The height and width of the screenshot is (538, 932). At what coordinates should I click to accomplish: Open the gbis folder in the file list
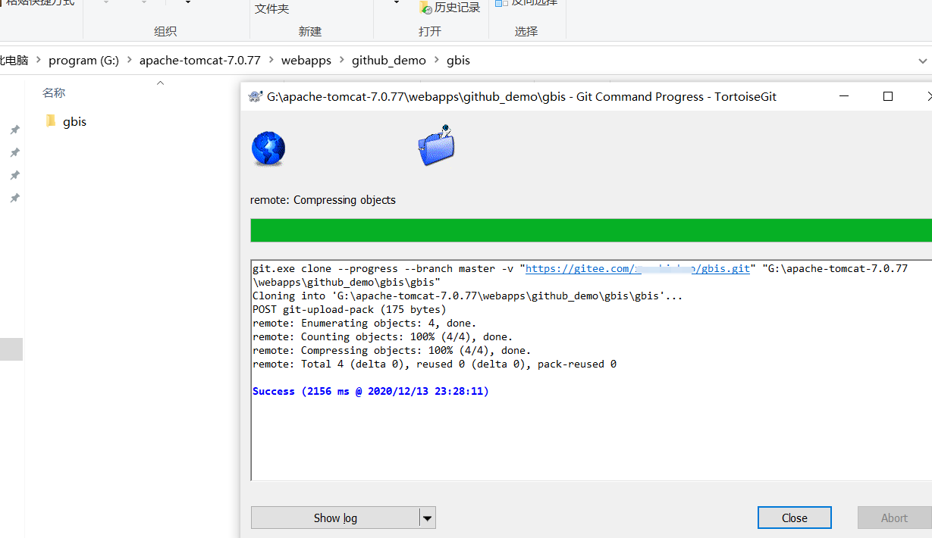(74, 121)
